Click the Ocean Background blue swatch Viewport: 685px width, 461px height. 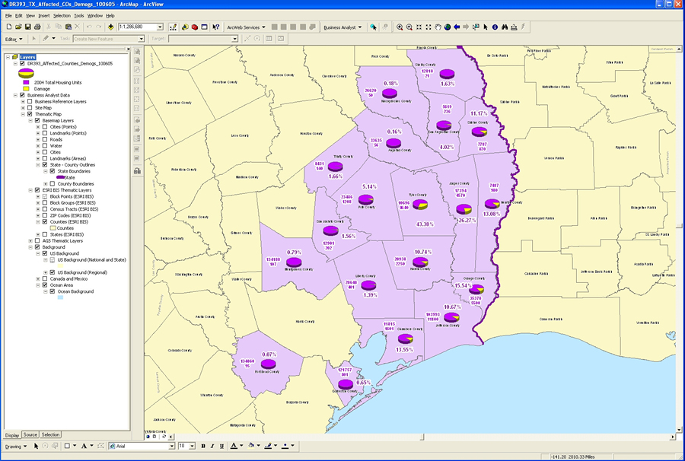60,297
